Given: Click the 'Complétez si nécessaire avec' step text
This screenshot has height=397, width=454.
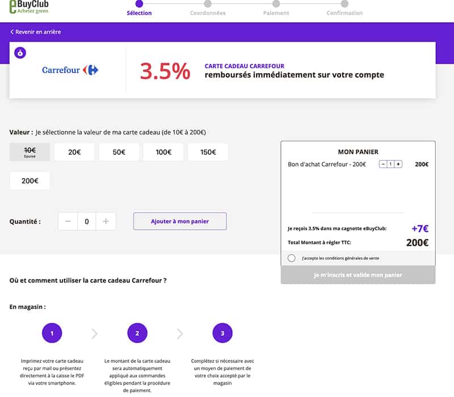Looking at the screenshot, I should click(222, 372).
